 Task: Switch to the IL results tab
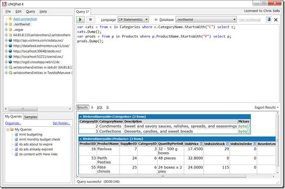pos(108,108)
